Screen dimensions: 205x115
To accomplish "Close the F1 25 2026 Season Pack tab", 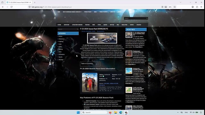I will tap(30, 2).
